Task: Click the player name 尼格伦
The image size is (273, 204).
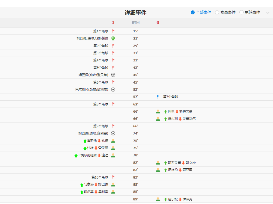Action: pos(173,170)
